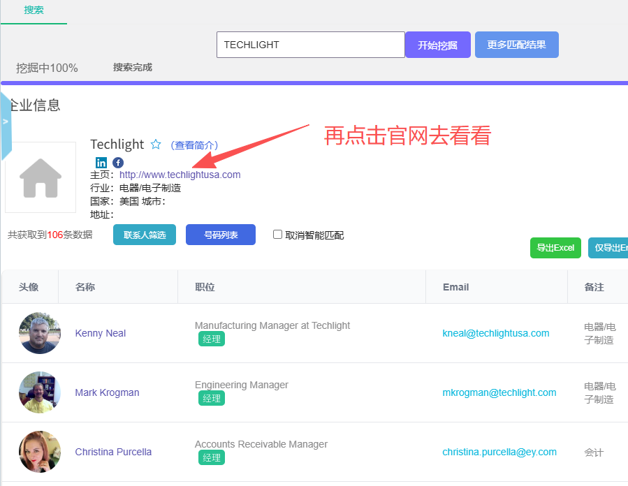This screenshot has height=486, width=628.
Task: Click the 开始挖掘 button
Action: [x=438, y=45]
